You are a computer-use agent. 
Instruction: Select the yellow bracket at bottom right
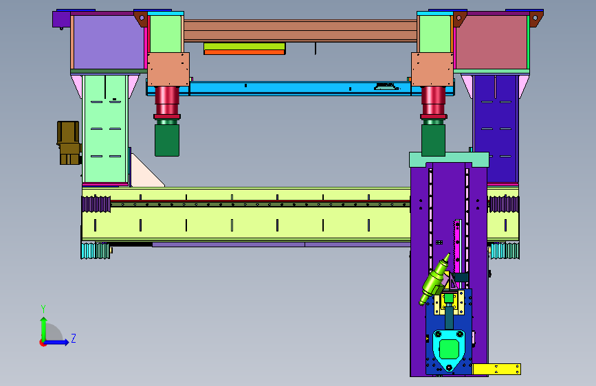click(x=496, y=369)
